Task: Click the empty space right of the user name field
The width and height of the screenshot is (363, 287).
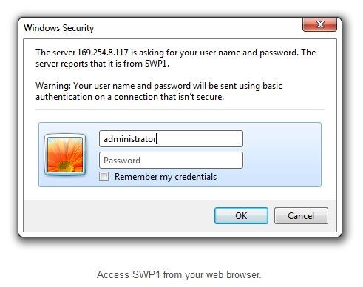Action: 282,139
